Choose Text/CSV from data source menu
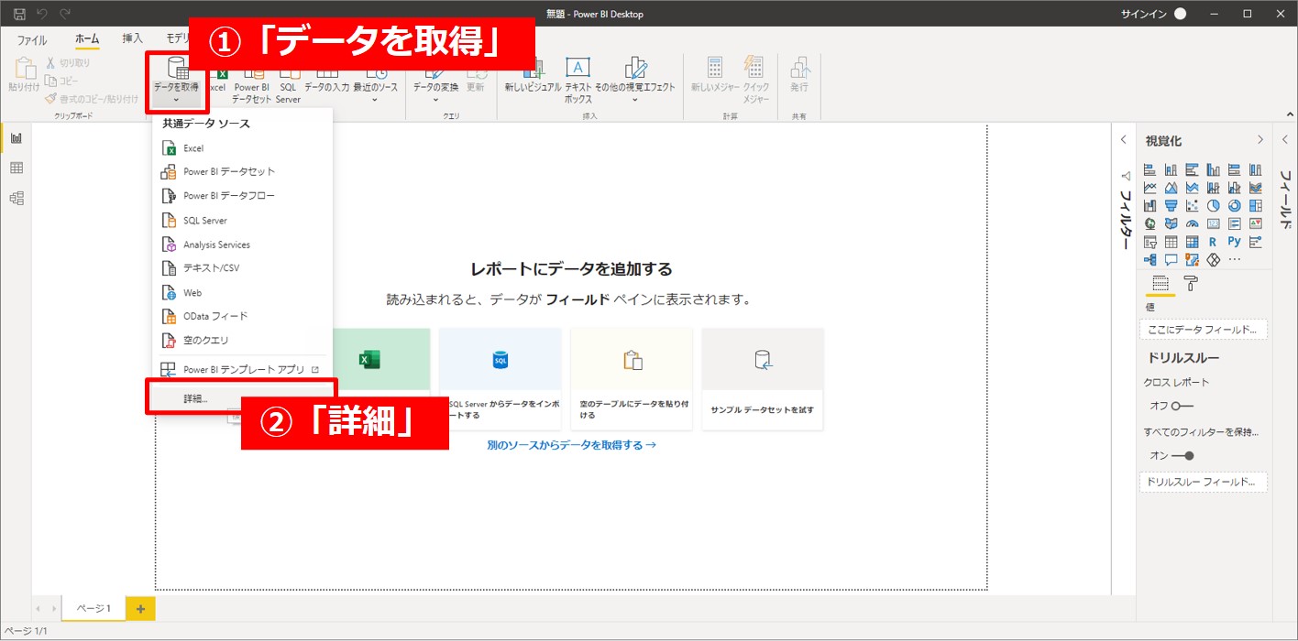 pos(211,268)
